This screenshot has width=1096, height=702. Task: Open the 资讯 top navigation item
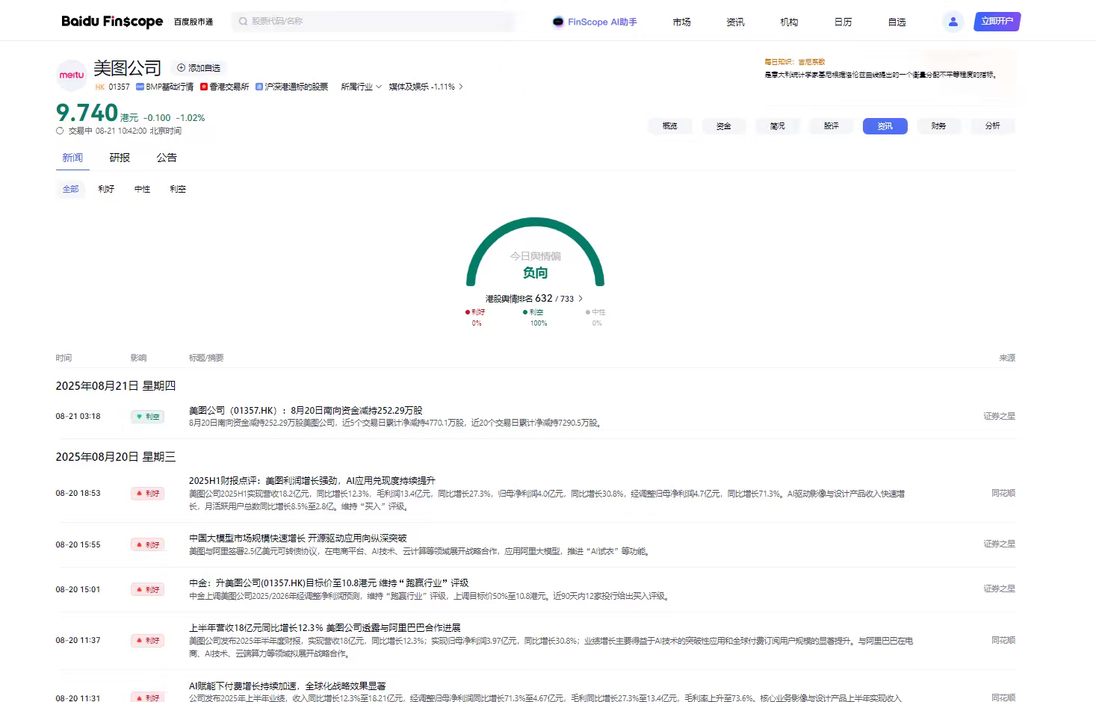pyautogui.click(x=735, y=22)
